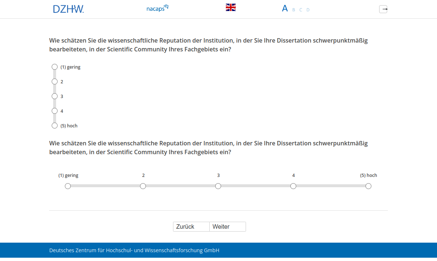437x261 pixels.
Task: Select font size C
Action: pos(301,10)
